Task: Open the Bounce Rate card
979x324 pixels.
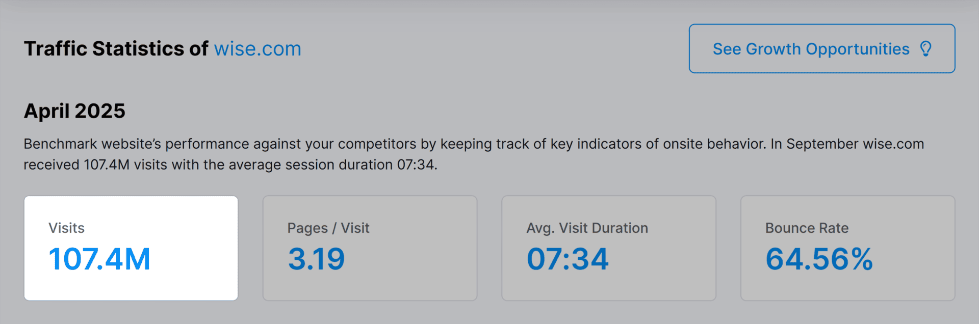Action: pyautogui.click(x=847, y=248)
